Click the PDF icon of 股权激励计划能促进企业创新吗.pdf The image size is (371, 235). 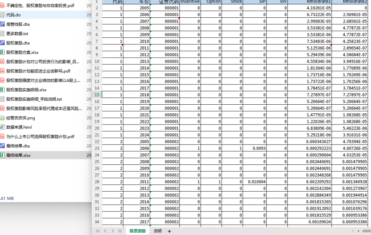[x=2, y=71]
